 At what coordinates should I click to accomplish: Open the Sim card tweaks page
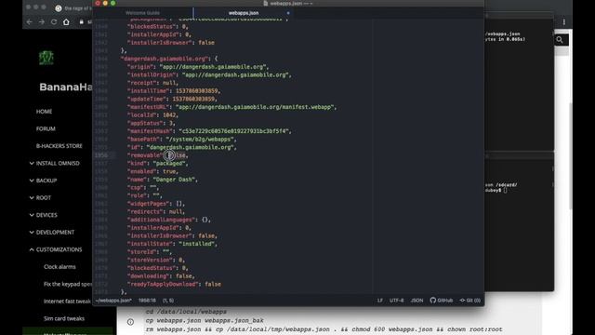(64, 318)
